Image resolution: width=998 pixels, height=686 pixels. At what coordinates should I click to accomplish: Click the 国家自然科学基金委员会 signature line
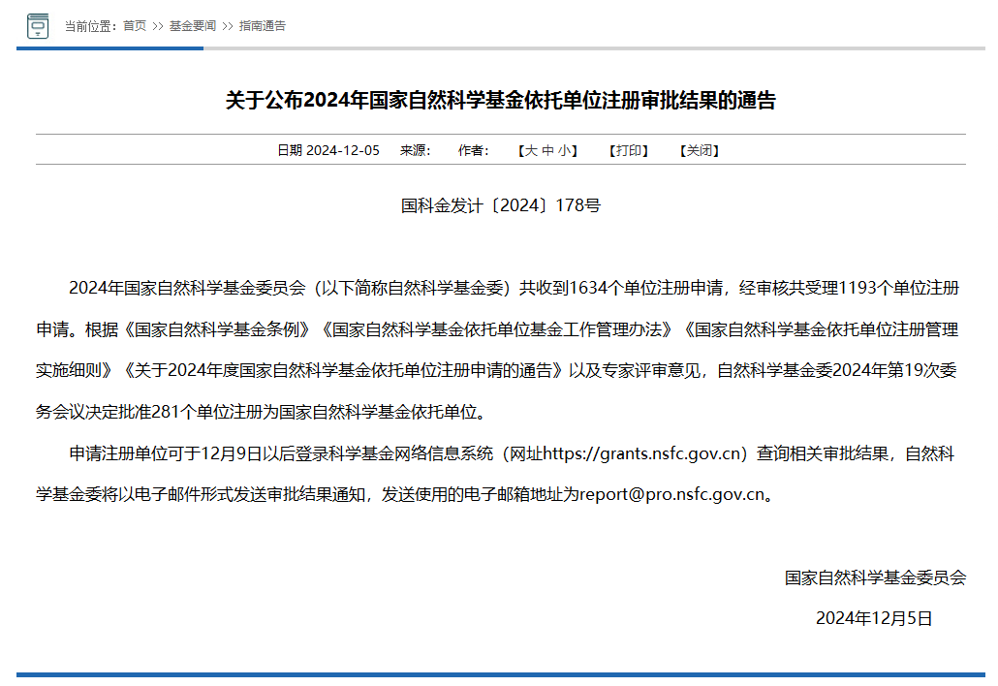875,577
